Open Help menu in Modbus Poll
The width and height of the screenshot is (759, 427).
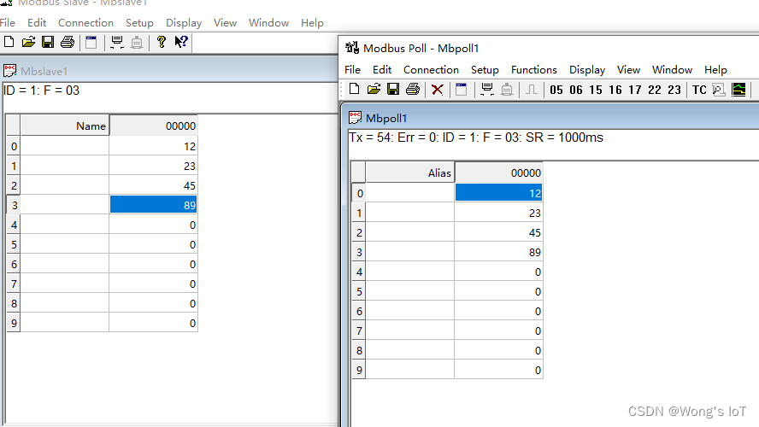pos(715,70)
